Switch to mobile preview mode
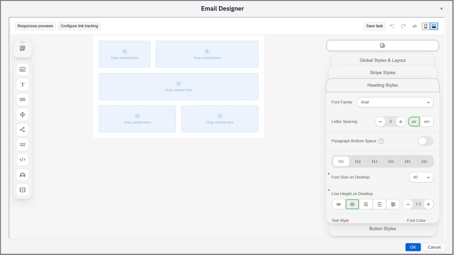The image size is (454, 255). coord(425,26)
